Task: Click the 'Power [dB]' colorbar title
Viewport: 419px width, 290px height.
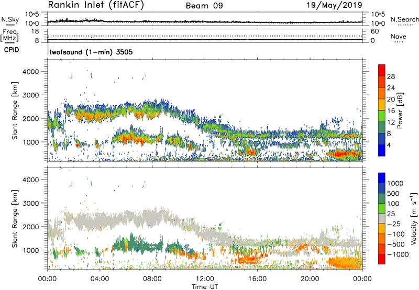Action: [400, 110]
